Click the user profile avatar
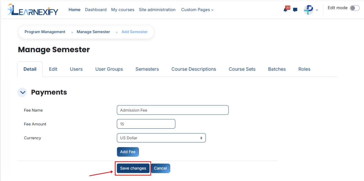 309,10
